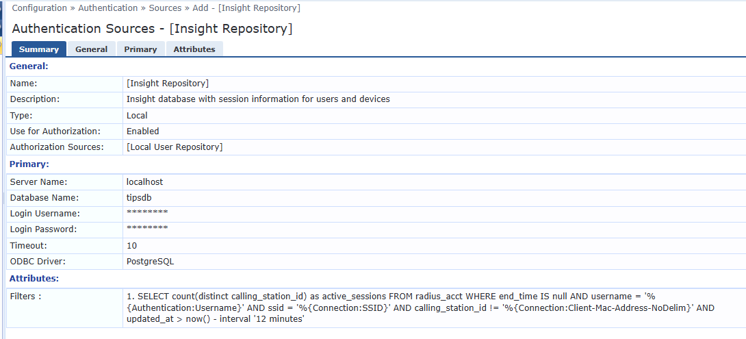Click the Insight database description text
The image size is (746, 339).
coord(258,99)
